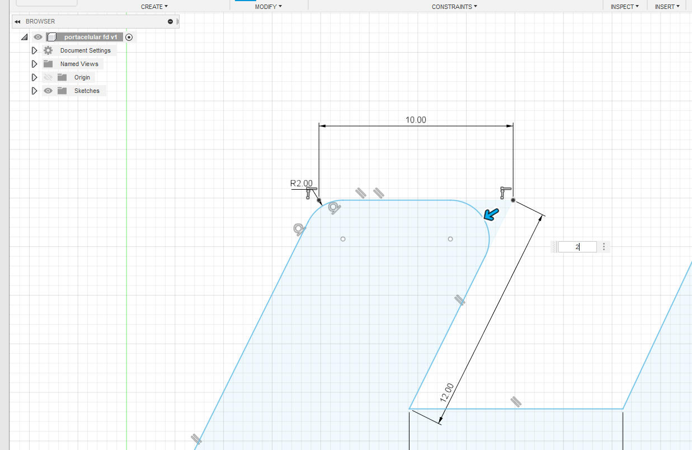Open the MODIFY dropdown menu

(x=269, y=7)
